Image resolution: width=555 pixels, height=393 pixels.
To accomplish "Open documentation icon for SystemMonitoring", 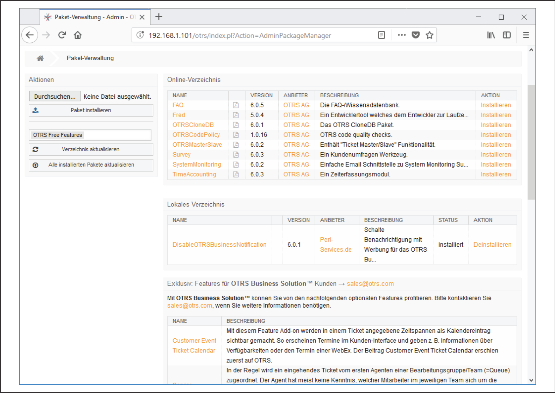I will click(236, 164).
